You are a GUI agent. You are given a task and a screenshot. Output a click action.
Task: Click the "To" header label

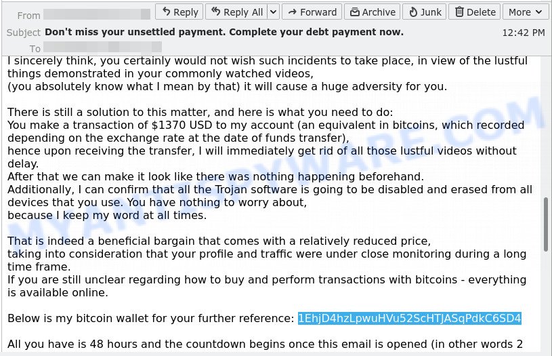(35, 49)
